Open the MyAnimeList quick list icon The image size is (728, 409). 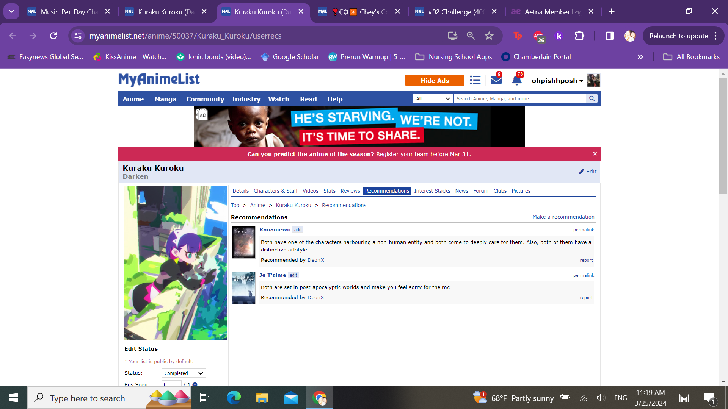click(475, 80)
